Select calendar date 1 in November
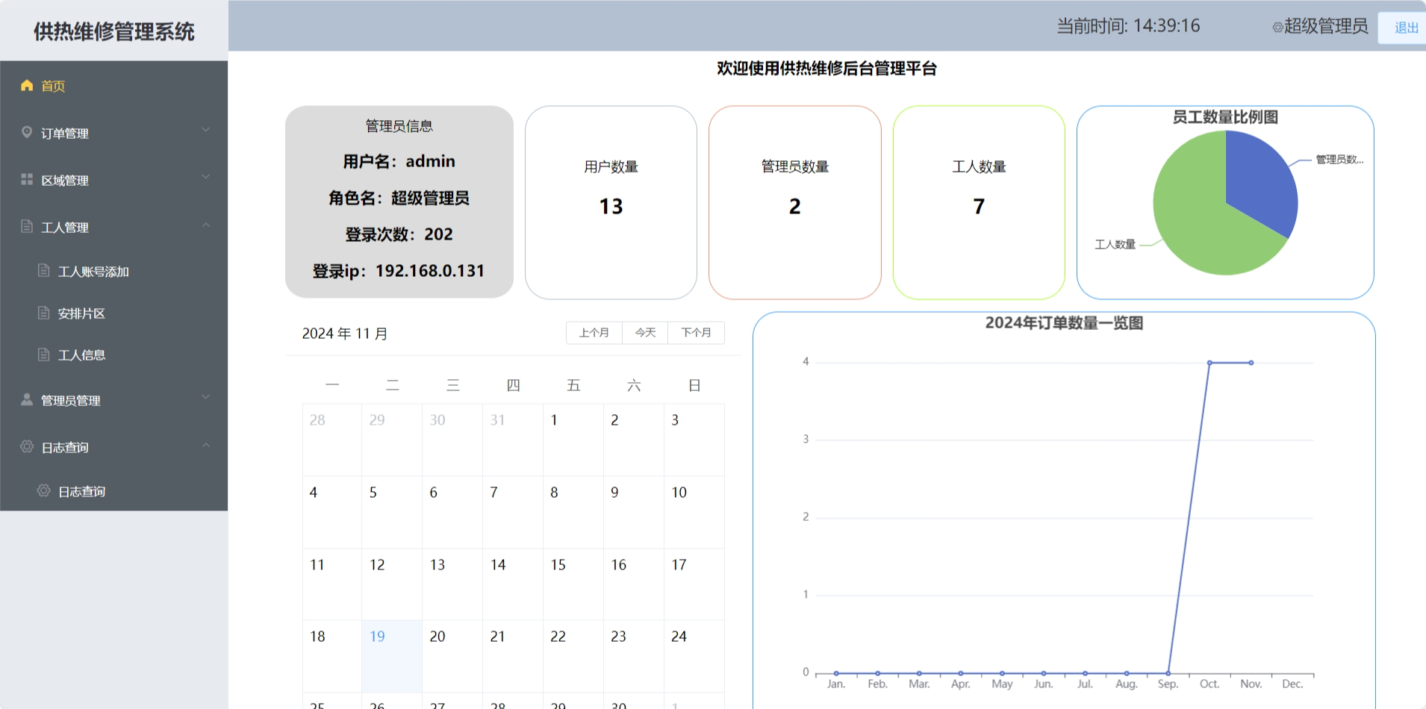 point(573,440)
